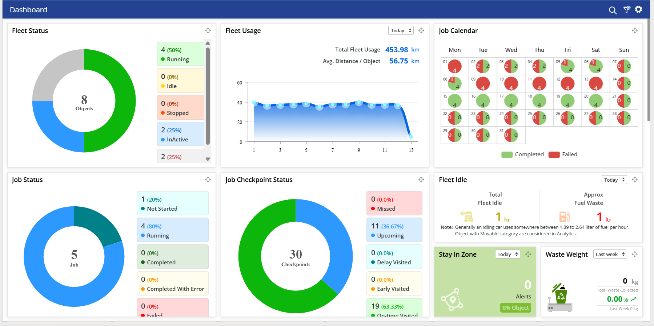Image resolution: width=654 pixels, height=326 pixels.
Task: Open the search icon in header
Action: click(x=613, y=10)
